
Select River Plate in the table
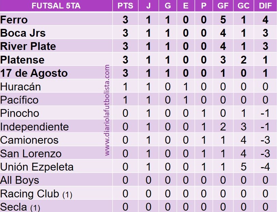click(28, 46)
